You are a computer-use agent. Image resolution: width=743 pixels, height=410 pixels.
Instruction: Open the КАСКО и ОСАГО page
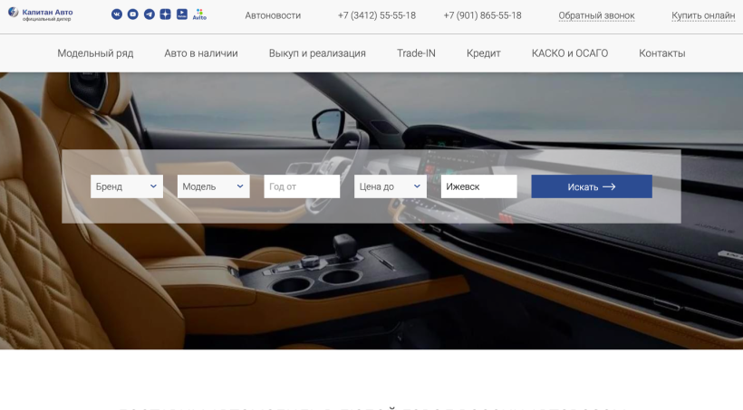point(570,53)
